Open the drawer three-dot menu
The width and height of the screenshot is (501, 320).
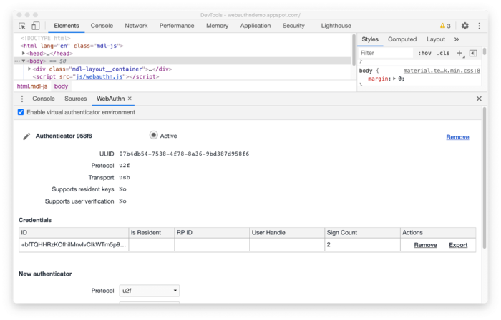pos(21,99)
